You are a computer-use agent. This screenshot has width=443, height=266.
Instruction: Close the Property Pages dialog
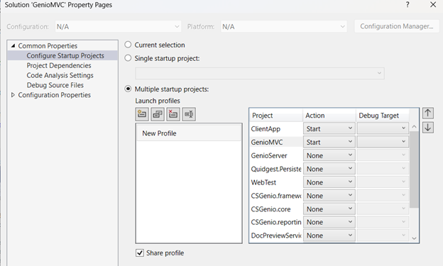coord(433,5)
